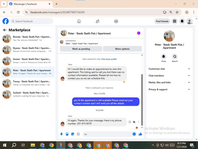Attach a file image icon

click(67, 134)
